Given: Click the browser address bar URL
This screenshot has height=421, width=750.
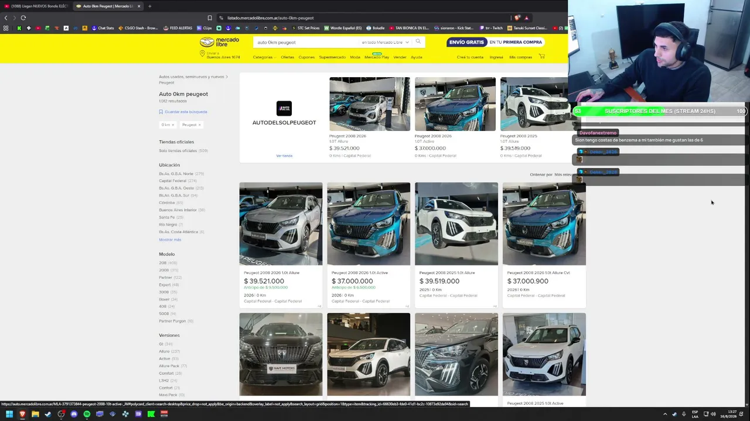Looking at the screenshot, I should point(270,18).
